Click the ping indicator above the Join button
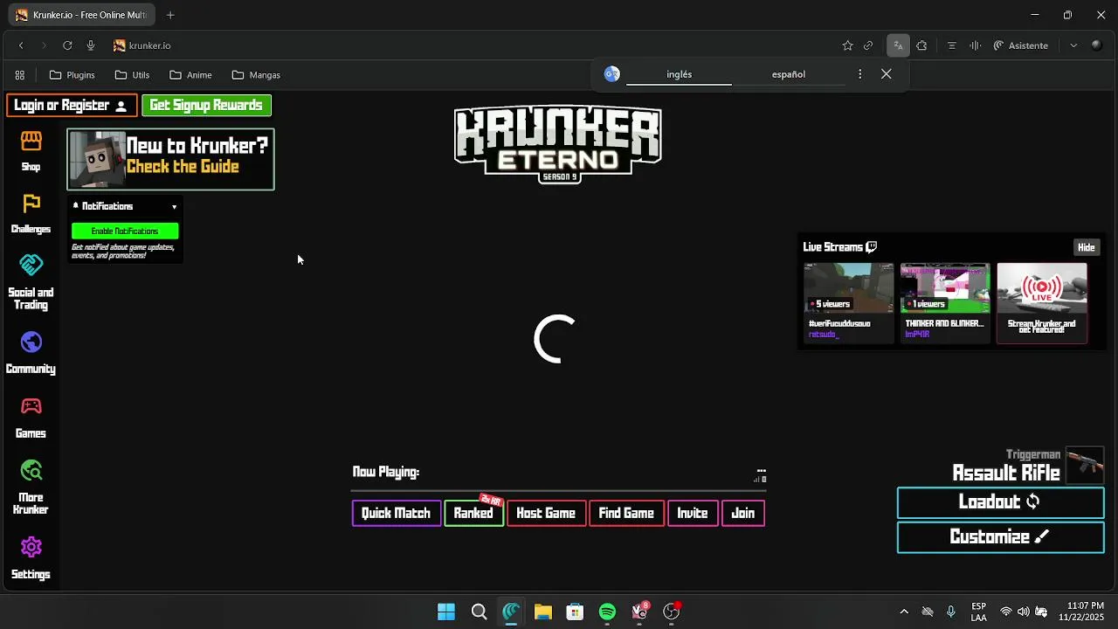Viewport: 1118px width, 629px height. pyautogui.click(x=761, y=475)
